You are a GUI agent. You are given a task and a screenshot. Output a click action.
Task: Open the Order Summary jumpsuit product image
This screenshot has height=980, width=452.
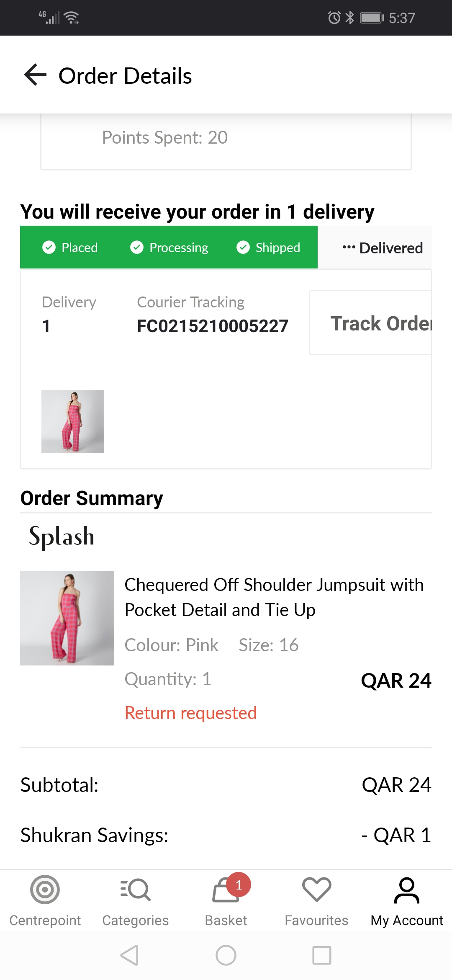pos(67,618)
